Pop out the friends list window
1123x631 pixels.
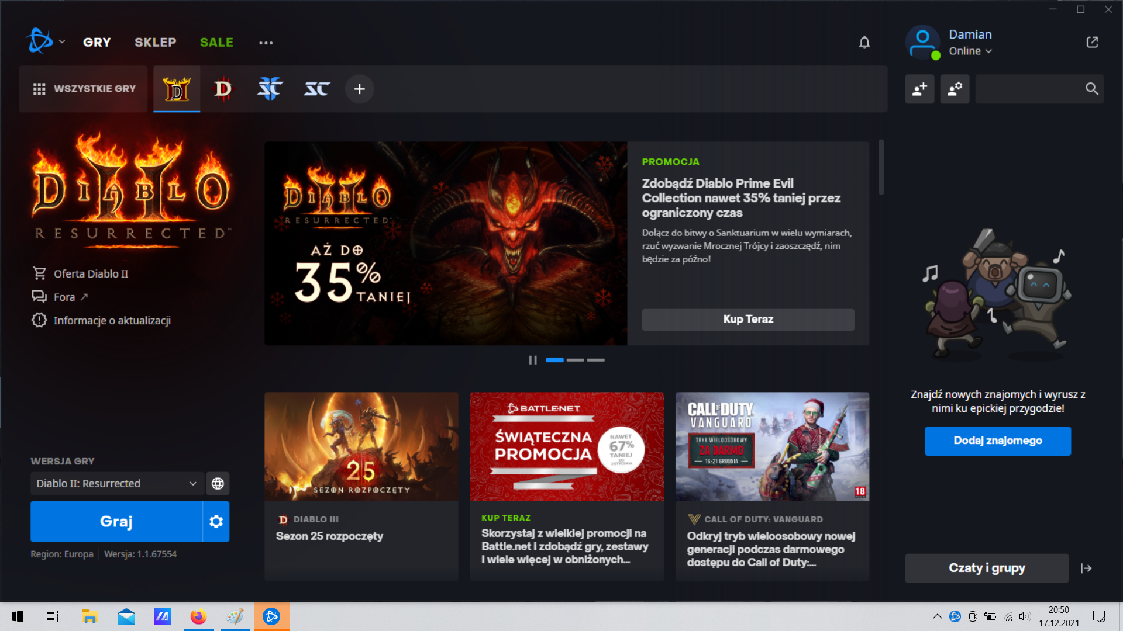click(x=1092, y=42)
